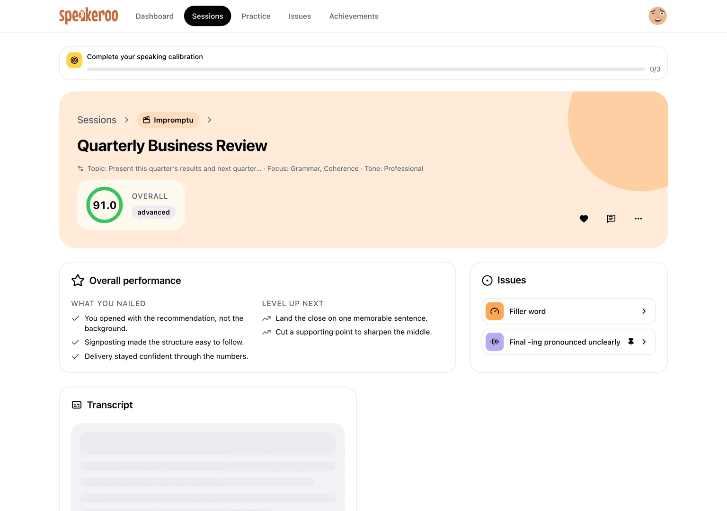Viewport: 727px width, 511px height.
Task: Expand the Final -ing pronounced unclearly chevron
Action: 644,342
